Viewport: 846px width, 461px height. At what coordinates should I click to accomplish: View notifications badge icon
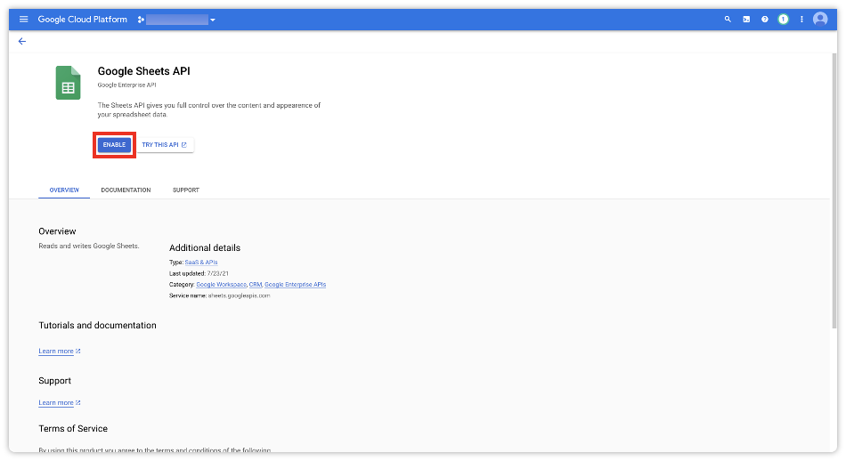pyautogui.click(x=783, y=20)
